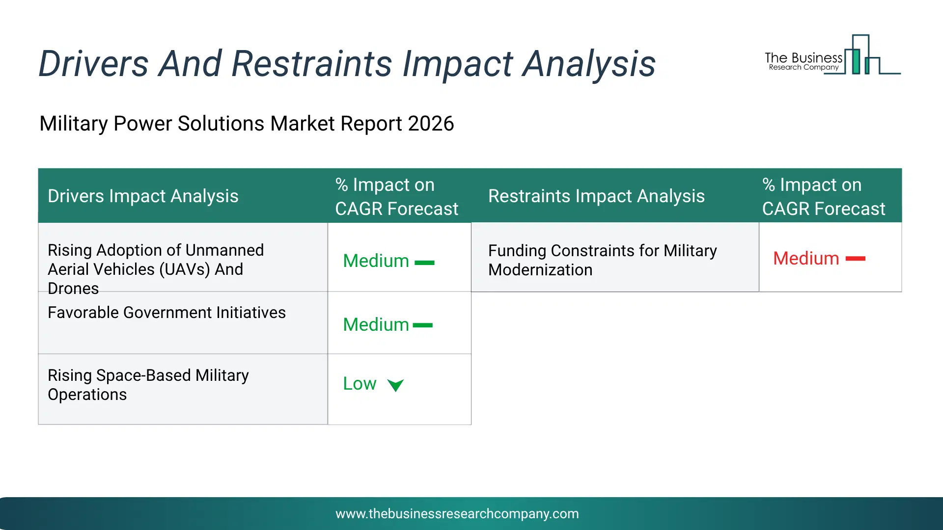Click restraints '% Impact on CAGR Forecast' header
This screenshot has width=943, height=530.
[x=824, y=196]
